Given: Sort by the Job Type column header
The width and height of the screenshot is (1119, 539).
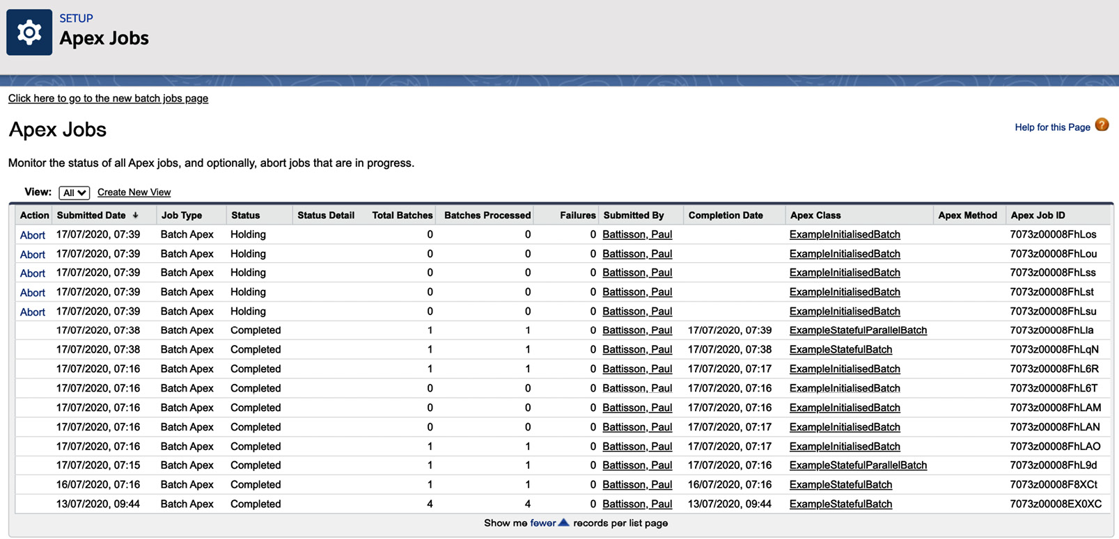Looking at the screenshot, I should (x=182, y=216).
